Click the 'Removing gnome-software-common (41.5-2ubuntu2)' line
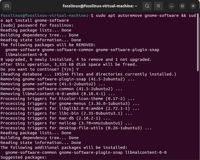 tap(61, 89)
